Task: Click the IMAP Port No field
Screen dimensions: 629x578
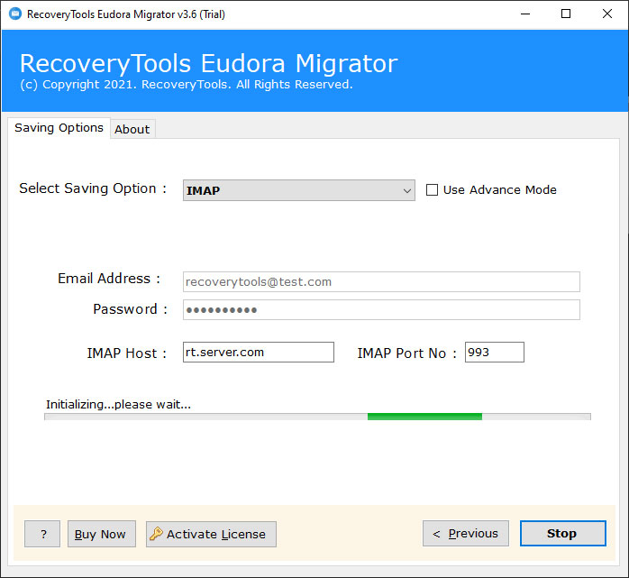Action: click(494, 352)
